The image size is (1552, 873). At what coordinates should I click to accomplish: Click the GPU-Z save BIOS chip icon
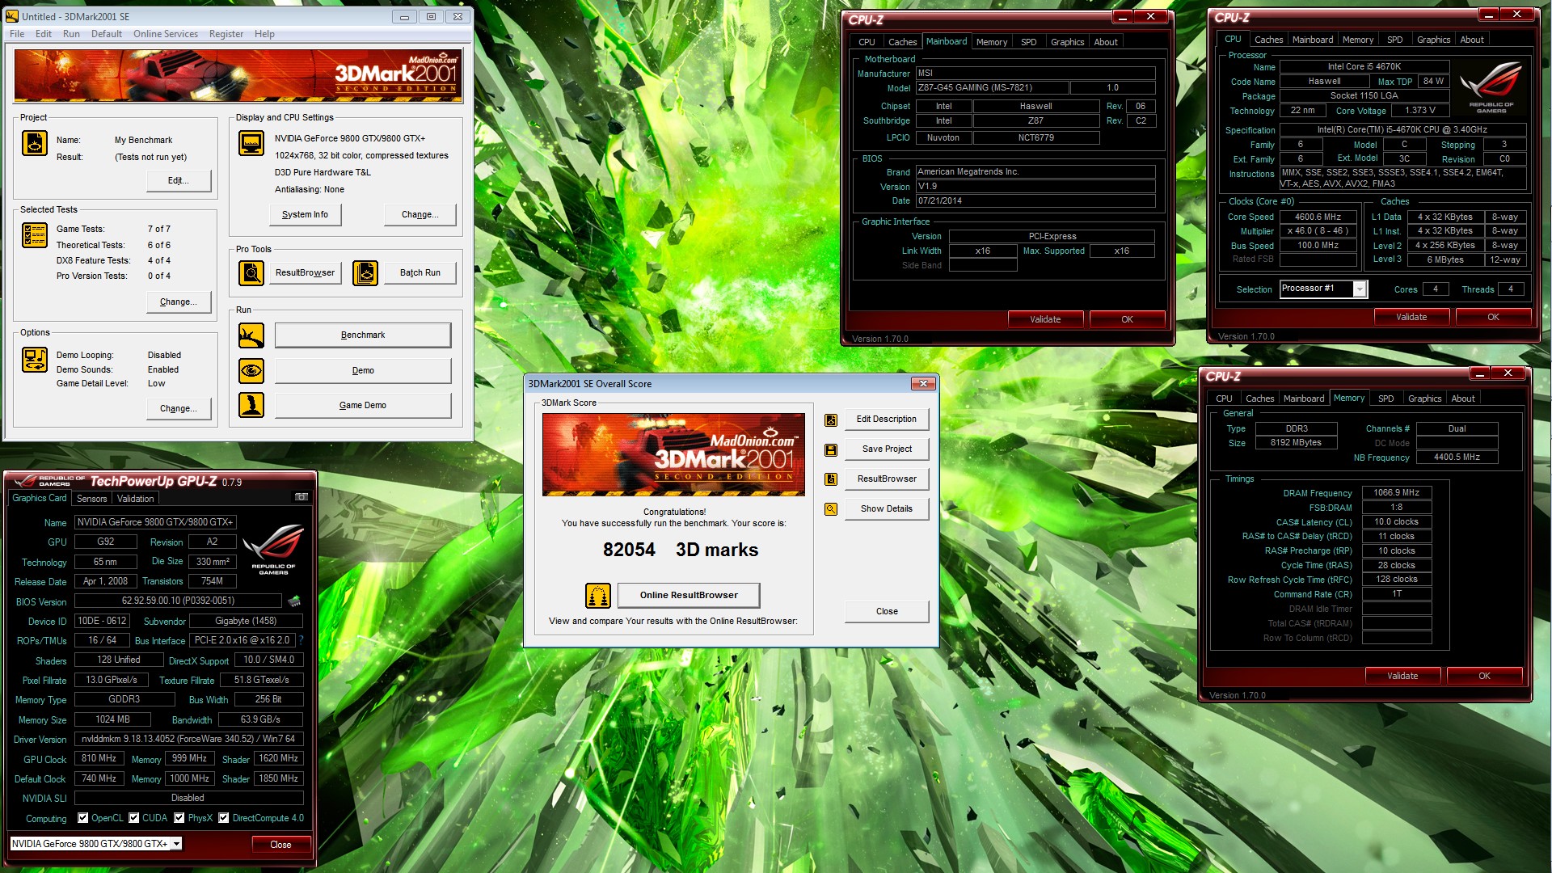[294, 601]
